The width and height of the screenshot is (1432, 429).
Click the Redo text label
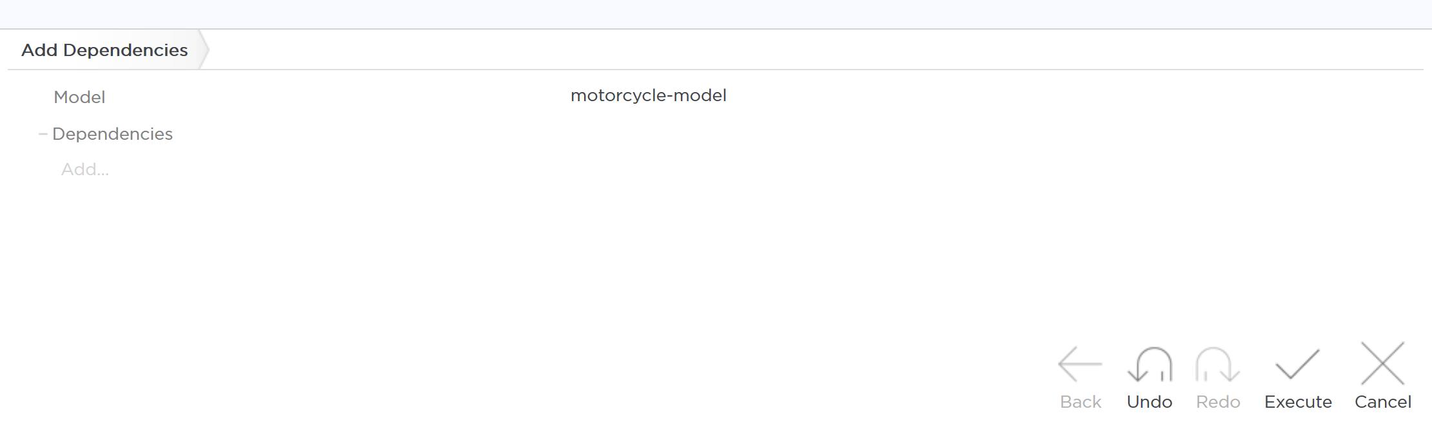click(x=1217, y=402)
